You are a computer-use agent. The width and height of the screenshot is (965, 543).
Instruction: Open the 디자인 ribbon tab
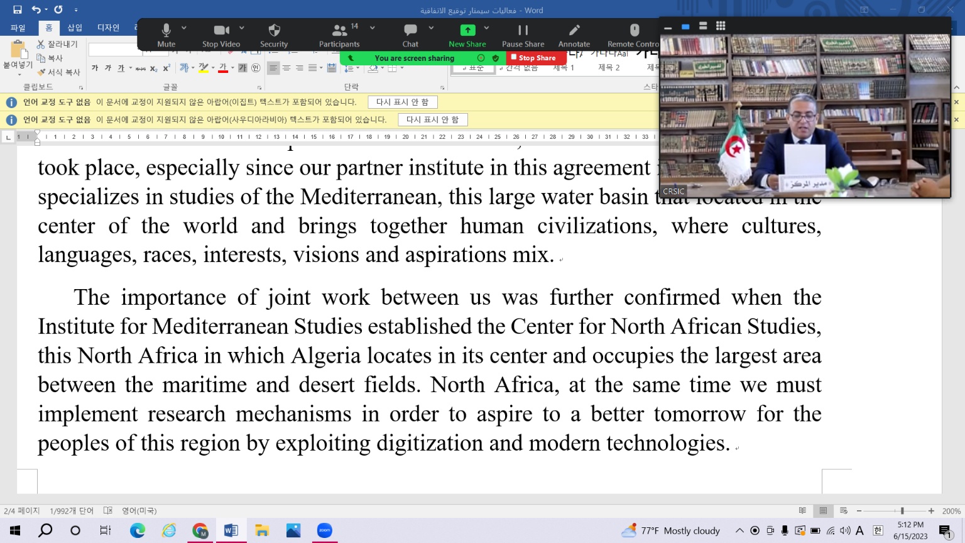[x=108, y=28]
